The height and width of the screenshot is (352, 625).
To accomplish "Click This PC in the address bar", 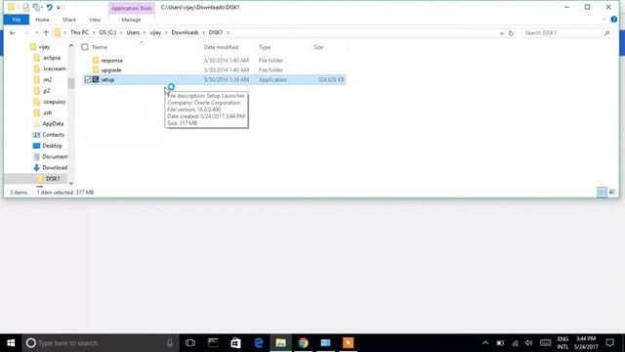I will [79, 32].
